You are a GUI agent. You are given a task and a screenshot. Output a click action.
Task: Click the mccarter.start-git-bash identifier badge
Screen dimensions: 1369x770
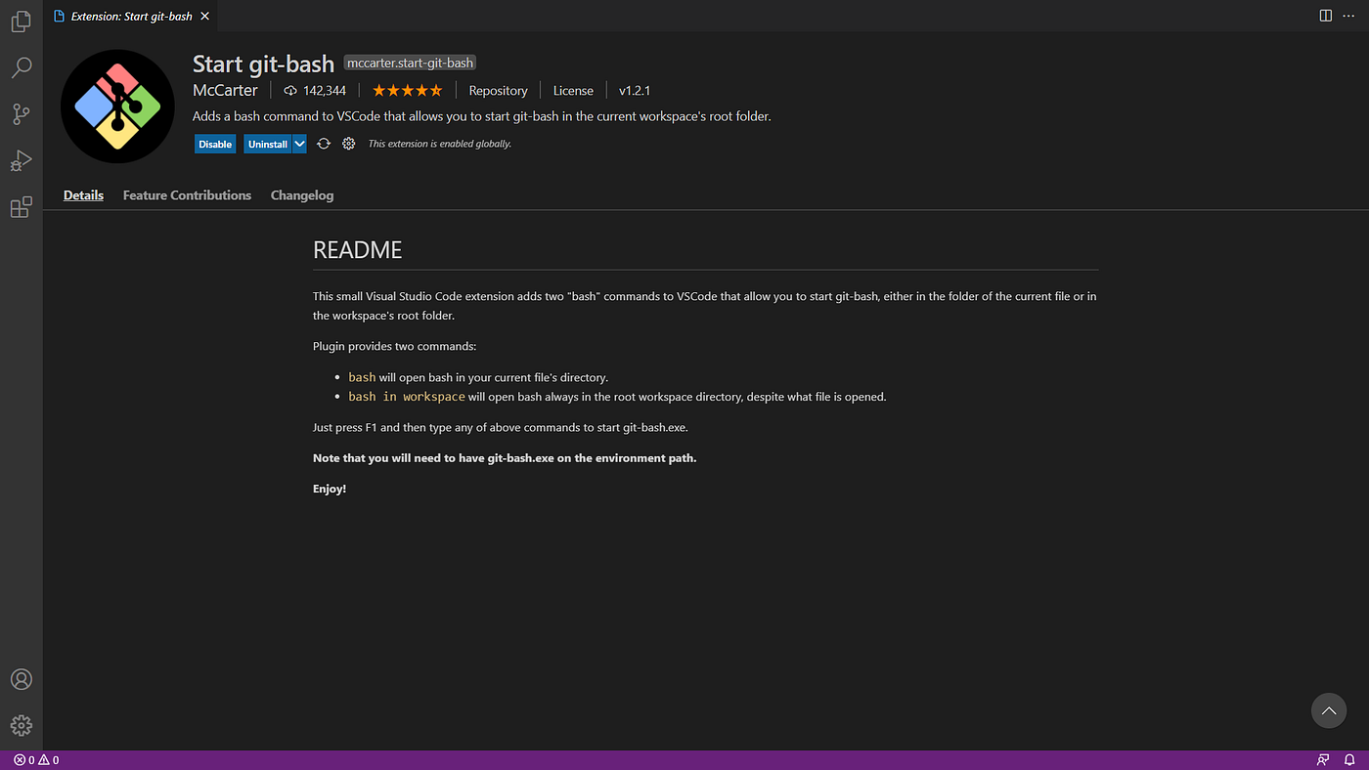click(x=410, y=63)
